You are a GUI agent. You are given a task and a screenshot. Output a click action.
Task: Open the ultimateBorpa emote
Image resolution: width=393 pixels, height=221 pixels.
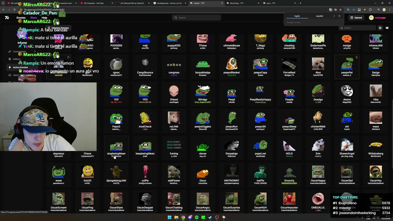tap(232, 42)
